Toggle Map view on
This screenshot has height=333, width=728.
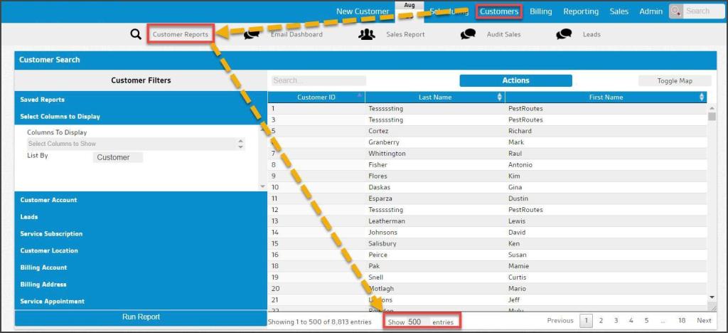click(x=674, y=81)
